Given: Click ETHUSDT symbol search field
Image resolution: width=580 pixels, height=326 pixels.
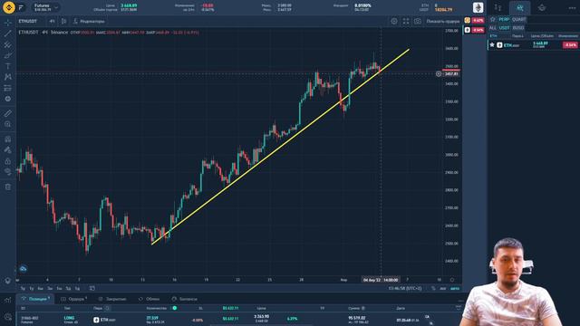Looking at the screenshot, I should pyautogui.click(x=28, y=22).
